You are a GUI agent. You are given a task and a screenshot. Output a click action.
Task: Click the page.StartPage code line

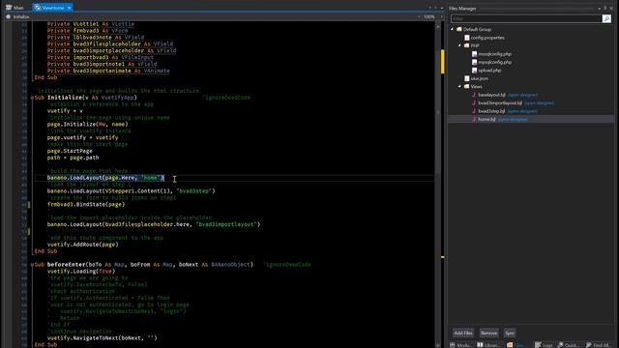70,151
